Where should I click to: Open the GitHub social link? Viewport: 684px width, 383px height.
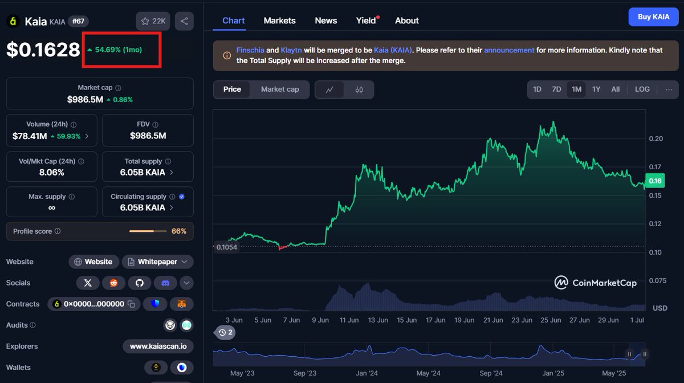[139, 283]
